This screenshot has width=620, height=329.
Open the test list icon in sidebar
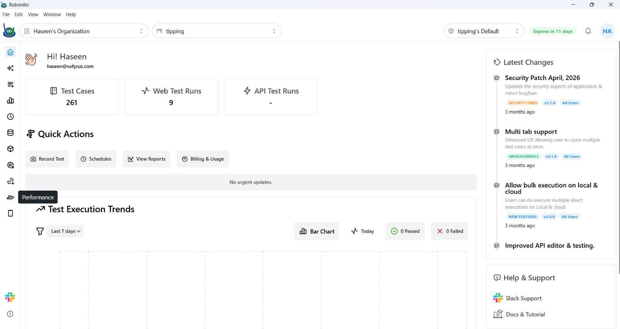click(10, 85)
